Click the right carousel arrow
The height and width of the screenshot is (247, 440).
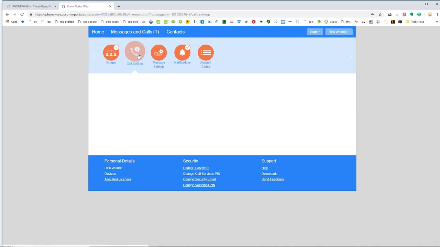point(351,57)
